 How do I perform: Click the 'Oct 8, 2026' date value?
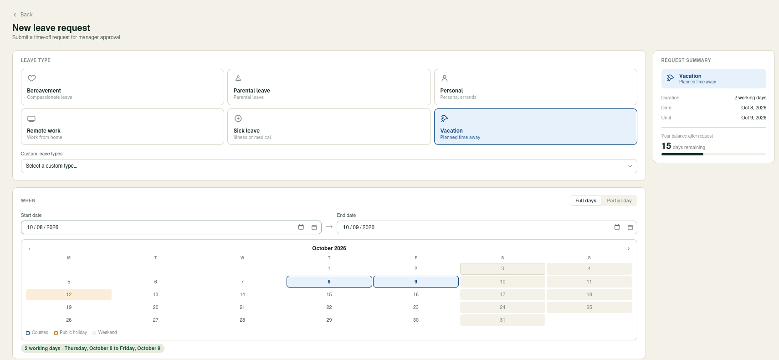tap(753, 108)
